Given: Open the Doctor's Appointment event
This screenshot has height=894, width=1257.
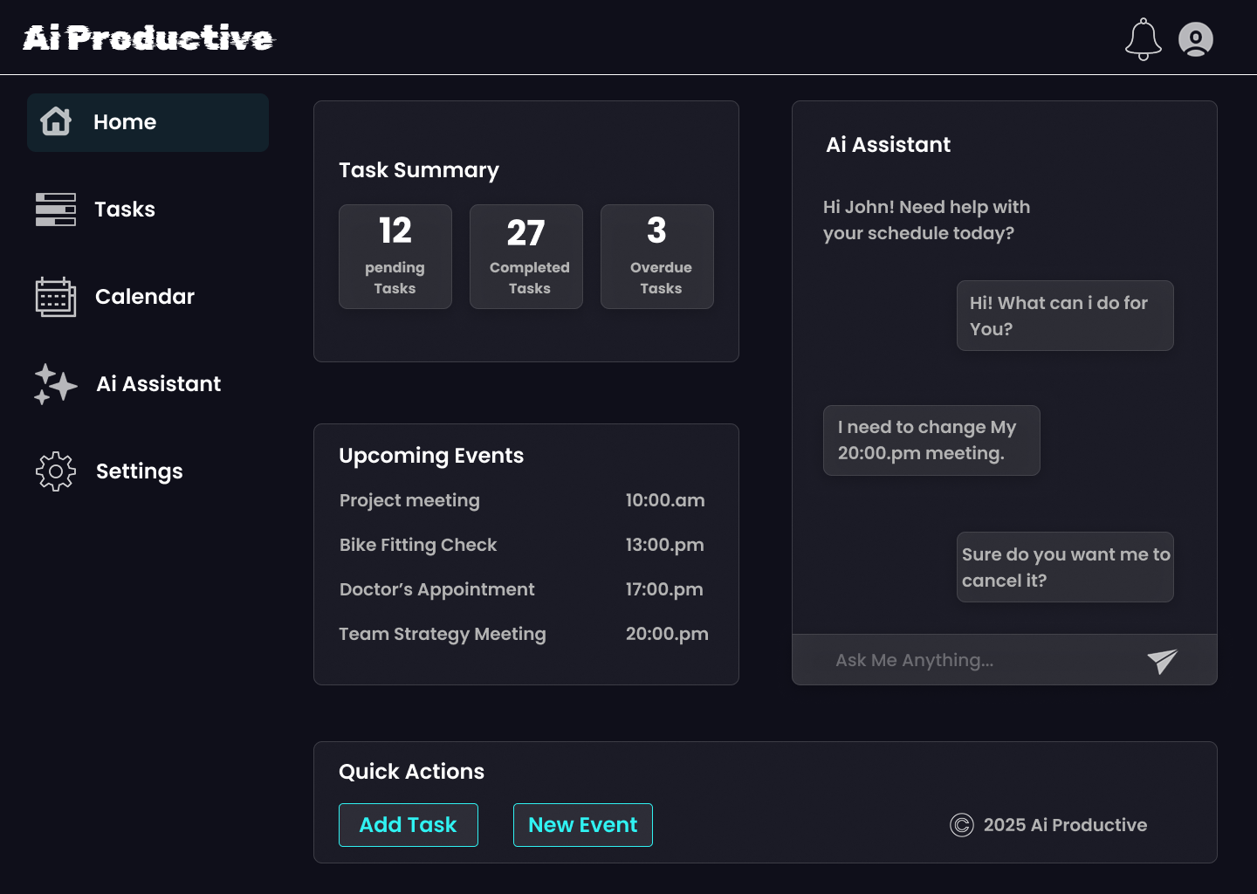Looking at the screenshot, I should coord(436,589).
